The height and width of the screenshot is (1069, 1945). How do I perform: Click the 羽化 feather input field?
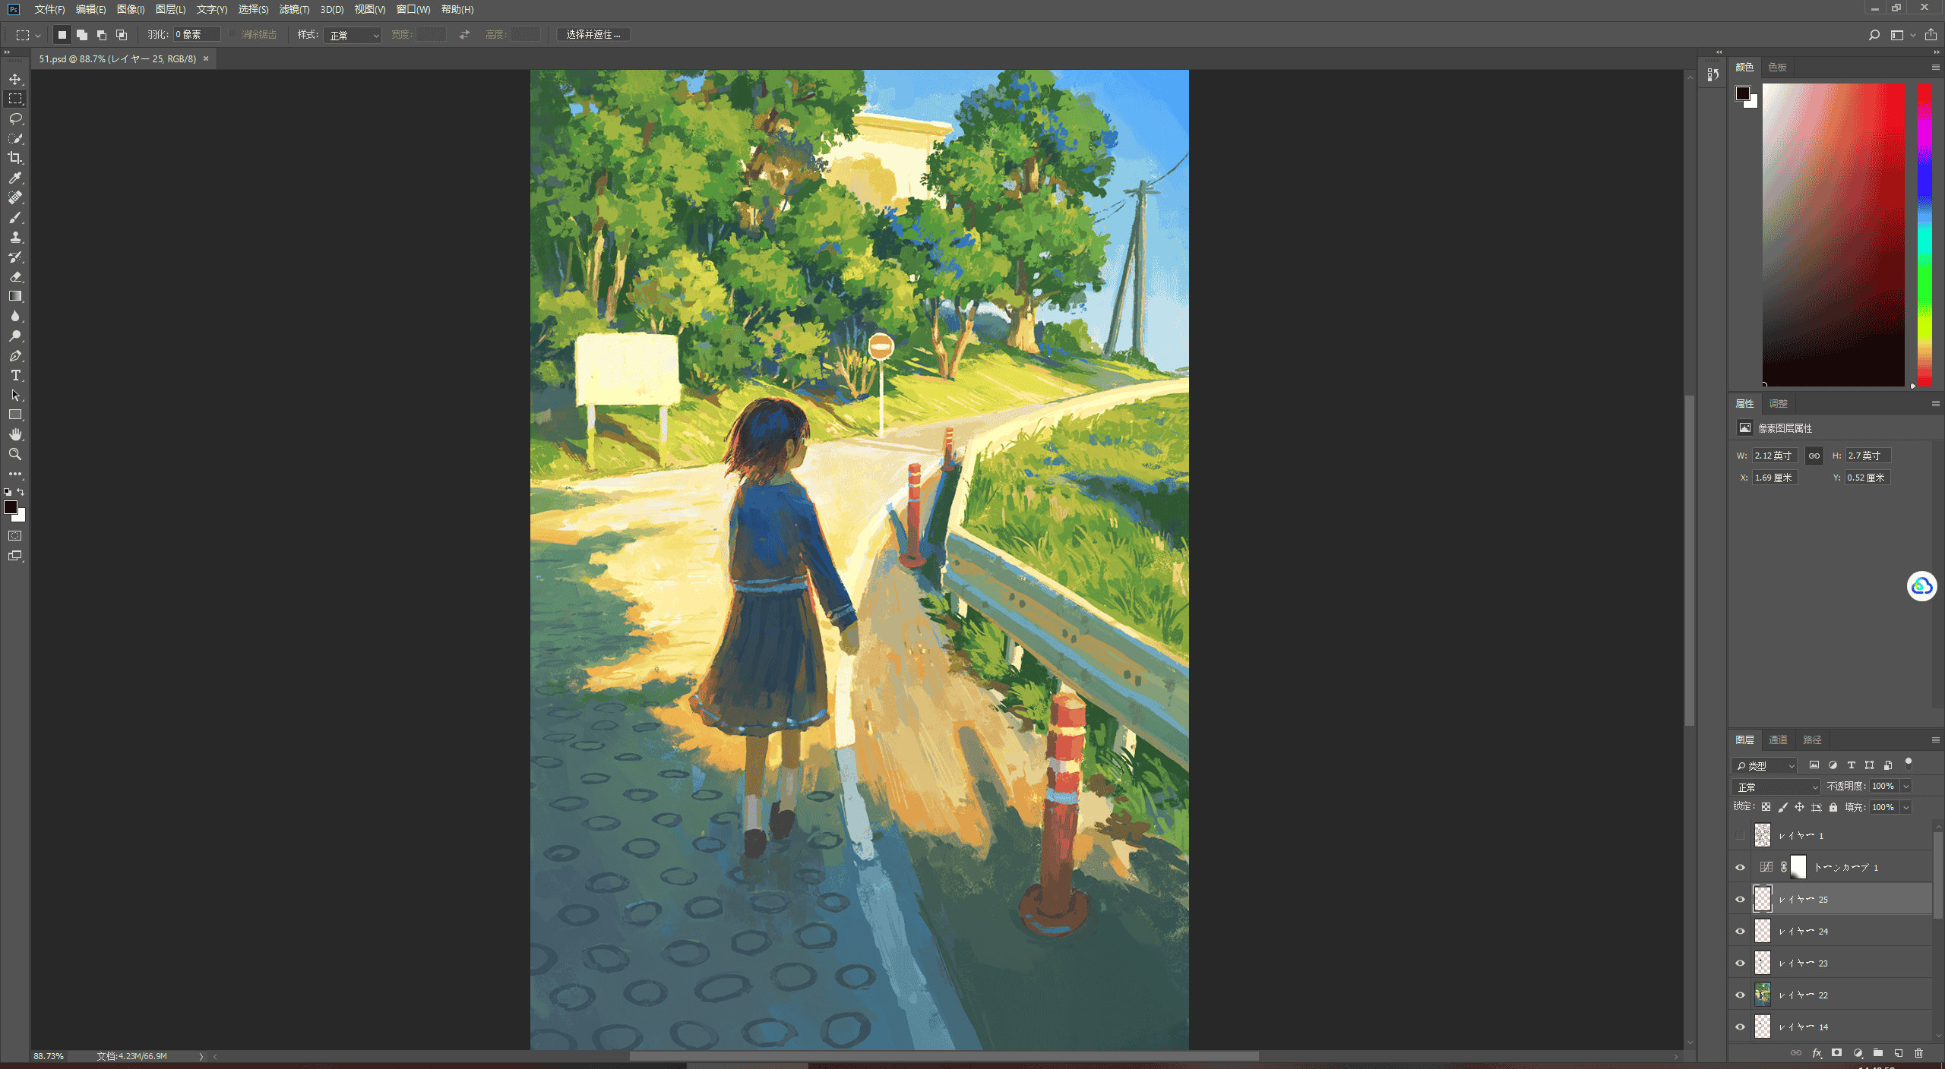197,35
